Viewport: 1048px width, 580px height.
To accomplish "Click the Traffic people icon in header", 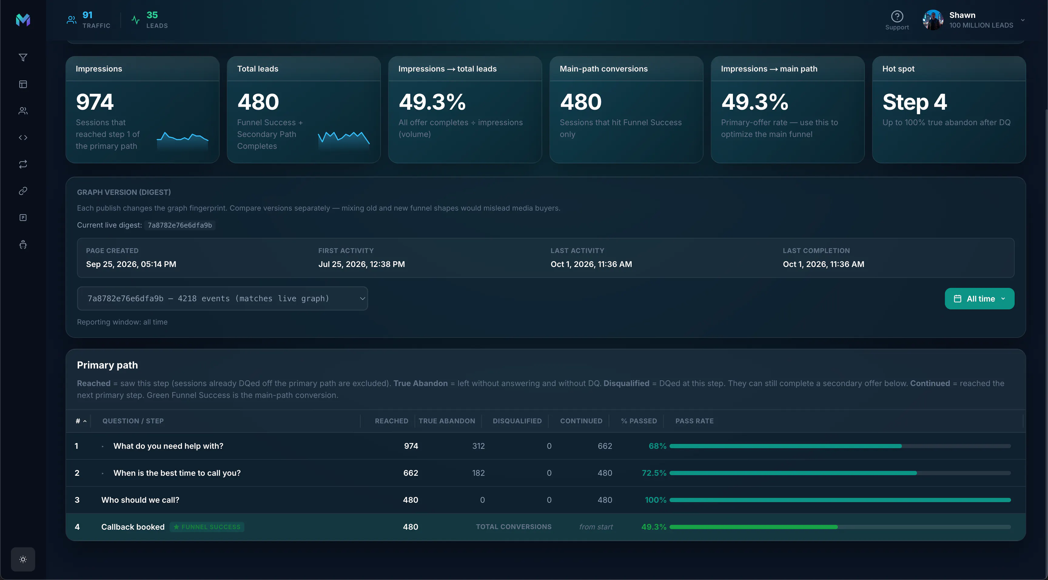I will (x=72, y=20).
